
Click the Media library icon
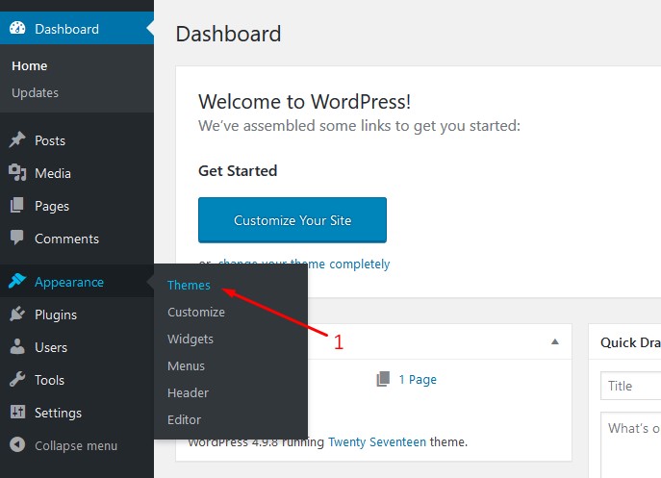point(17,173)
